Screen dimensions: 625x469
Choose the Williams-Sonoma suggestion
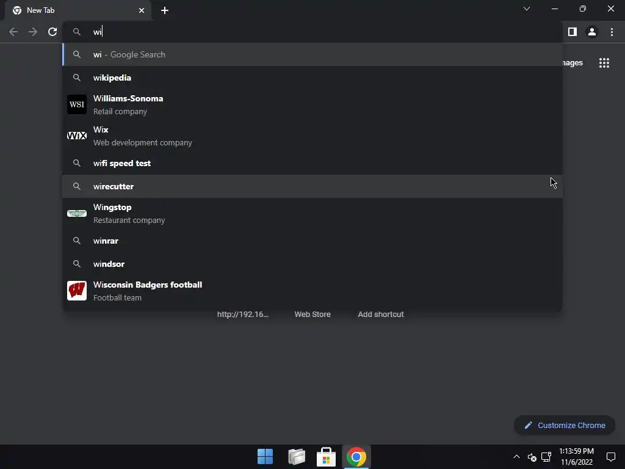tap(312, 105)
